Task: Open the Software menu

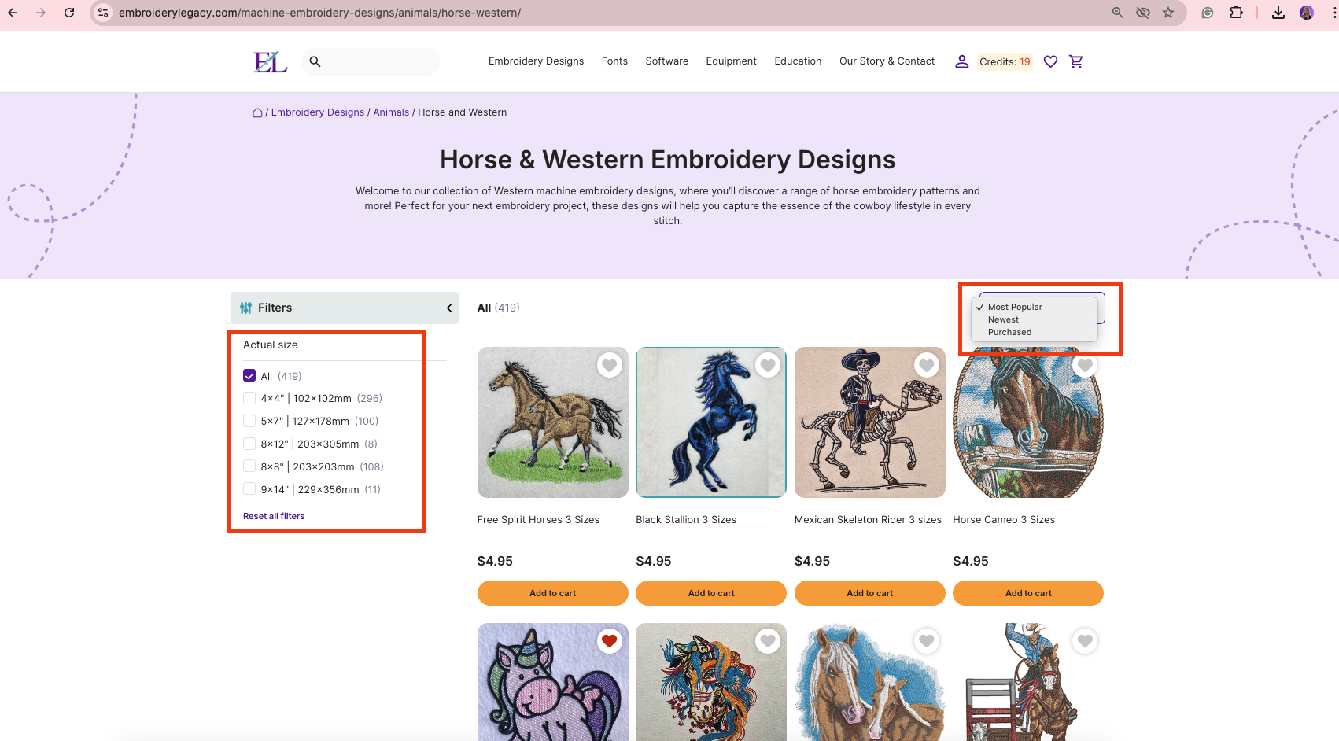Action: point(666,61)
